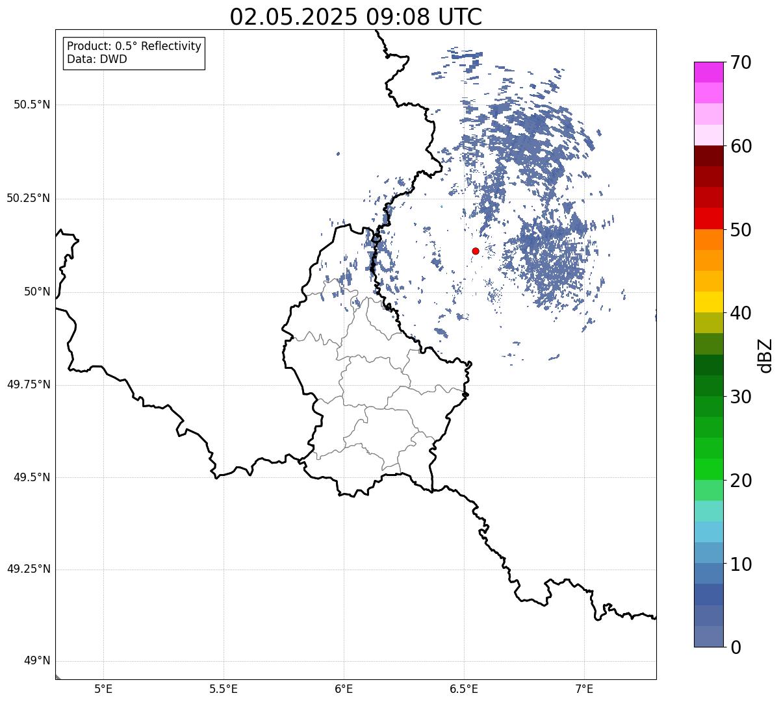Click the dark maroon swatch below 60

[x=708, y=156]
